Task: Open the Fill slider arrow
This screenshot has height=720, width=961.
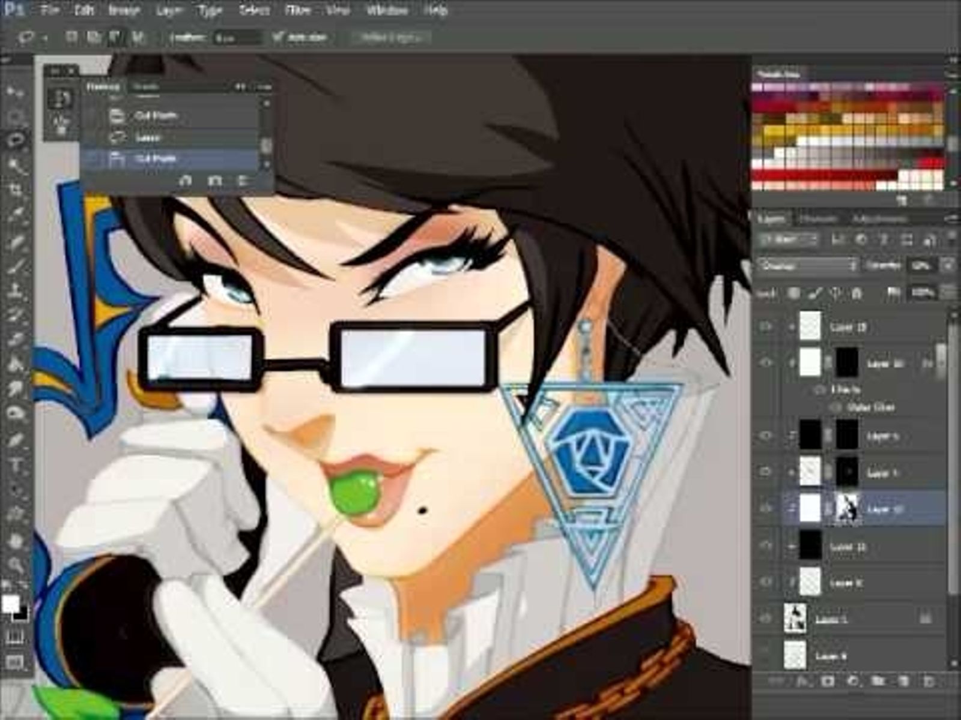Action: (948, 293)
